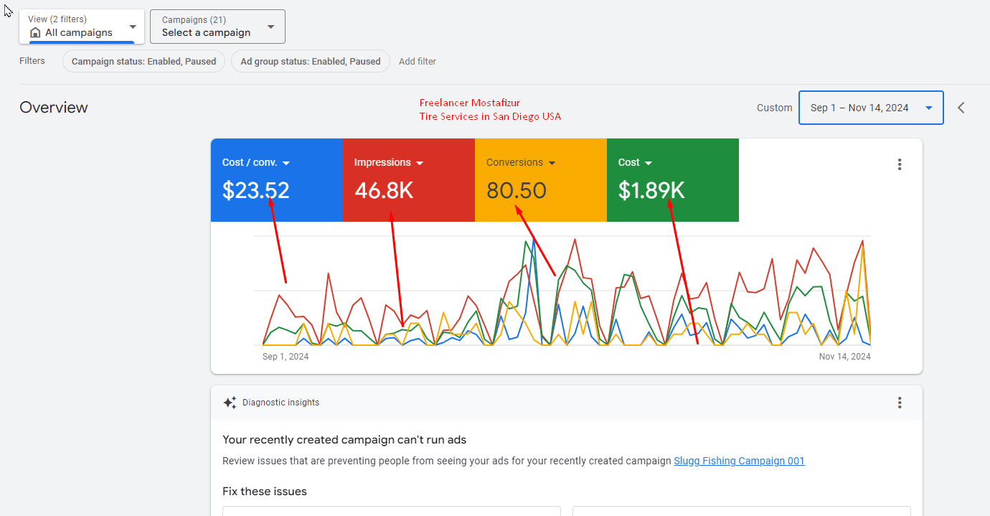The width and height of the screenshot is (990, 516).
Task: Expand the View All campaigns dropdown arrow
Action: point(133,27)
